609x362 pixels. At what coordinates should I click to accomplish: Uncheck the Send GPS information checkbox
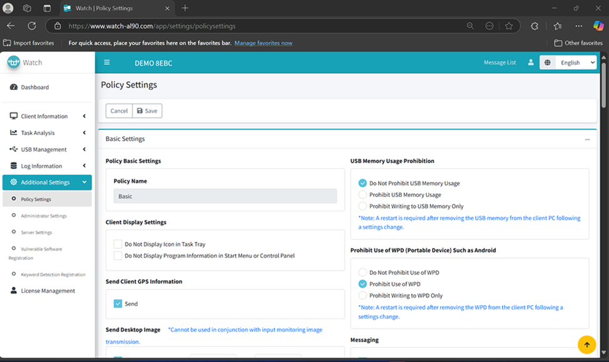click(118, 304)
